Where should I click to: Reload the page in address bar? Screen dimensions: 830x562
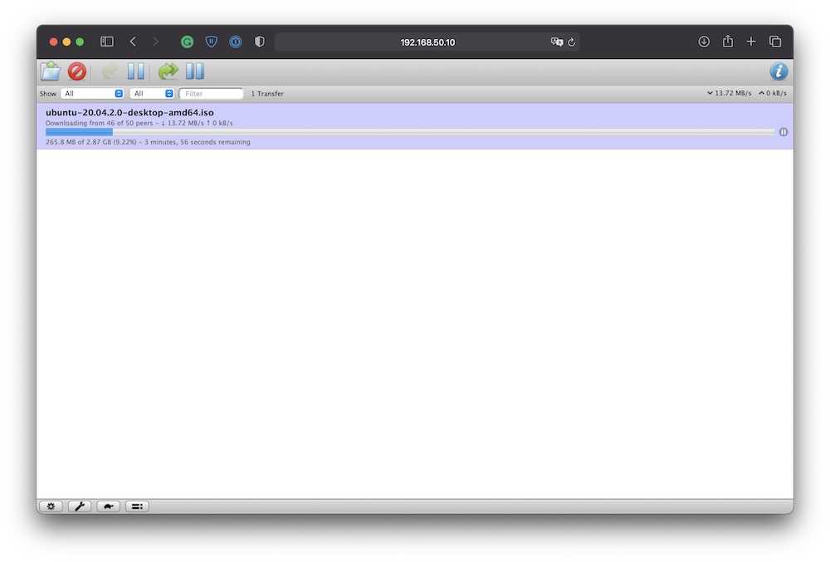pyautogui.click(x=572, y=42)
